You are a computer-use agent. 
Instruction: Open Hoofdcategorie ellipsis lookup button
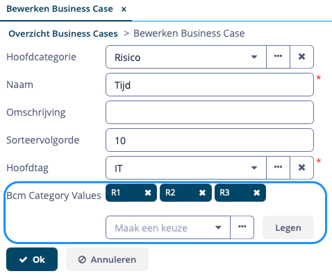click(x=278, y=57)
